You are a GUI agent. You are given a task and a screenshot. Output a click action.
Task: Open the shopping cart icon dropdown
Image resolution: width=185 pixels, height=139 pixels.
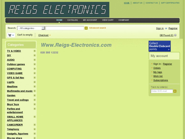click(x=11, y=35)
